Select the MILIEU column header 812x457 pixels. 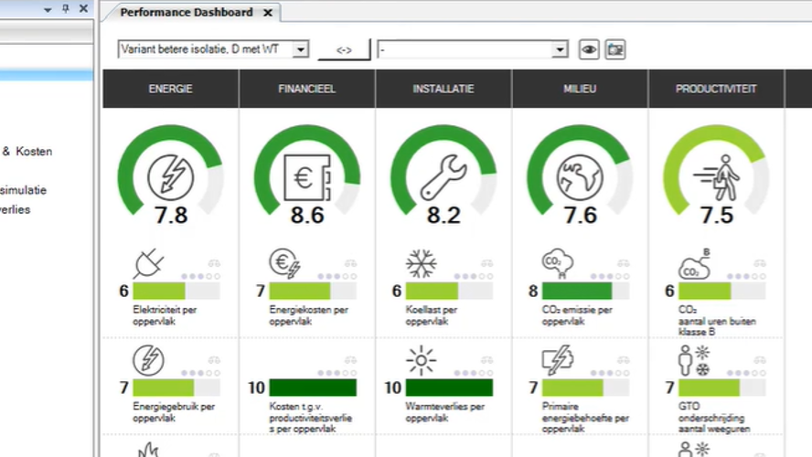[x=580, y=89]
